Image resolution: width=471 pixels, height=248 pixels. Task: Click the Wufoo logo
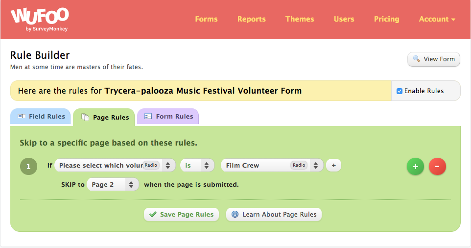coord(40,20)
